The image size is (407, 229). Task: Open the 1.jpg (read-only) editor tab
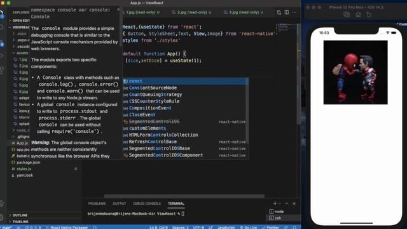pos(142,12)
